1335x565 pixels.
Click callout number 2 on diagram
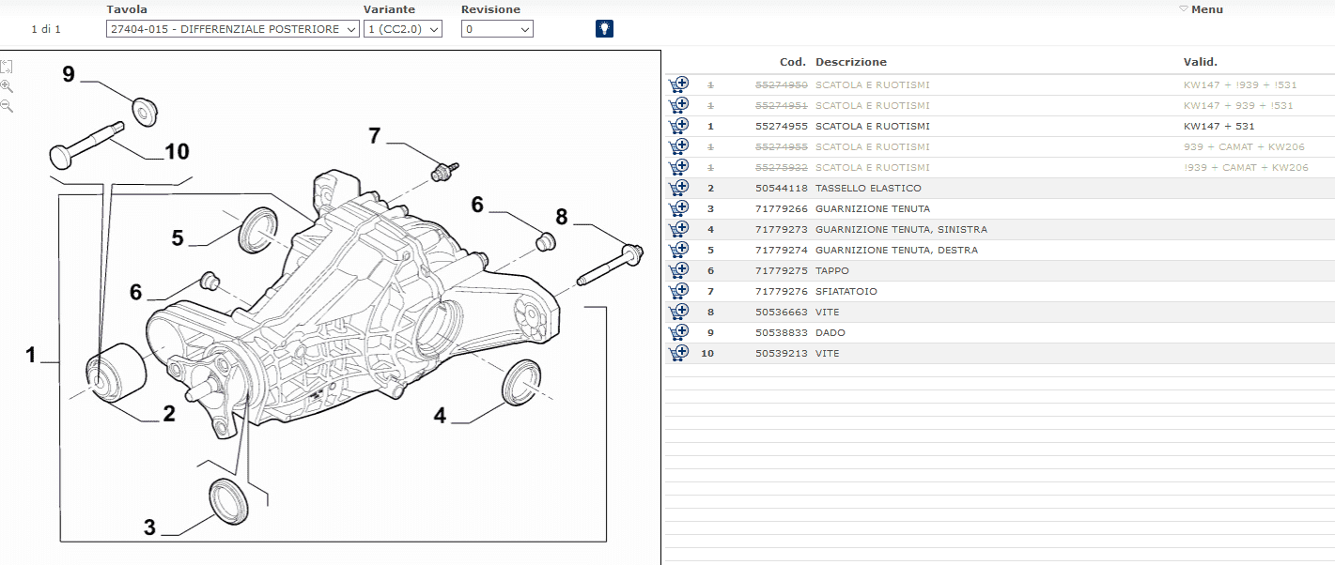[169, 413]
